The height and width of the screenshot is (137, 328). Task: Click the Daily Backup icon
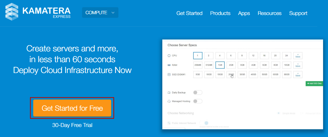(x=169, y=92)
